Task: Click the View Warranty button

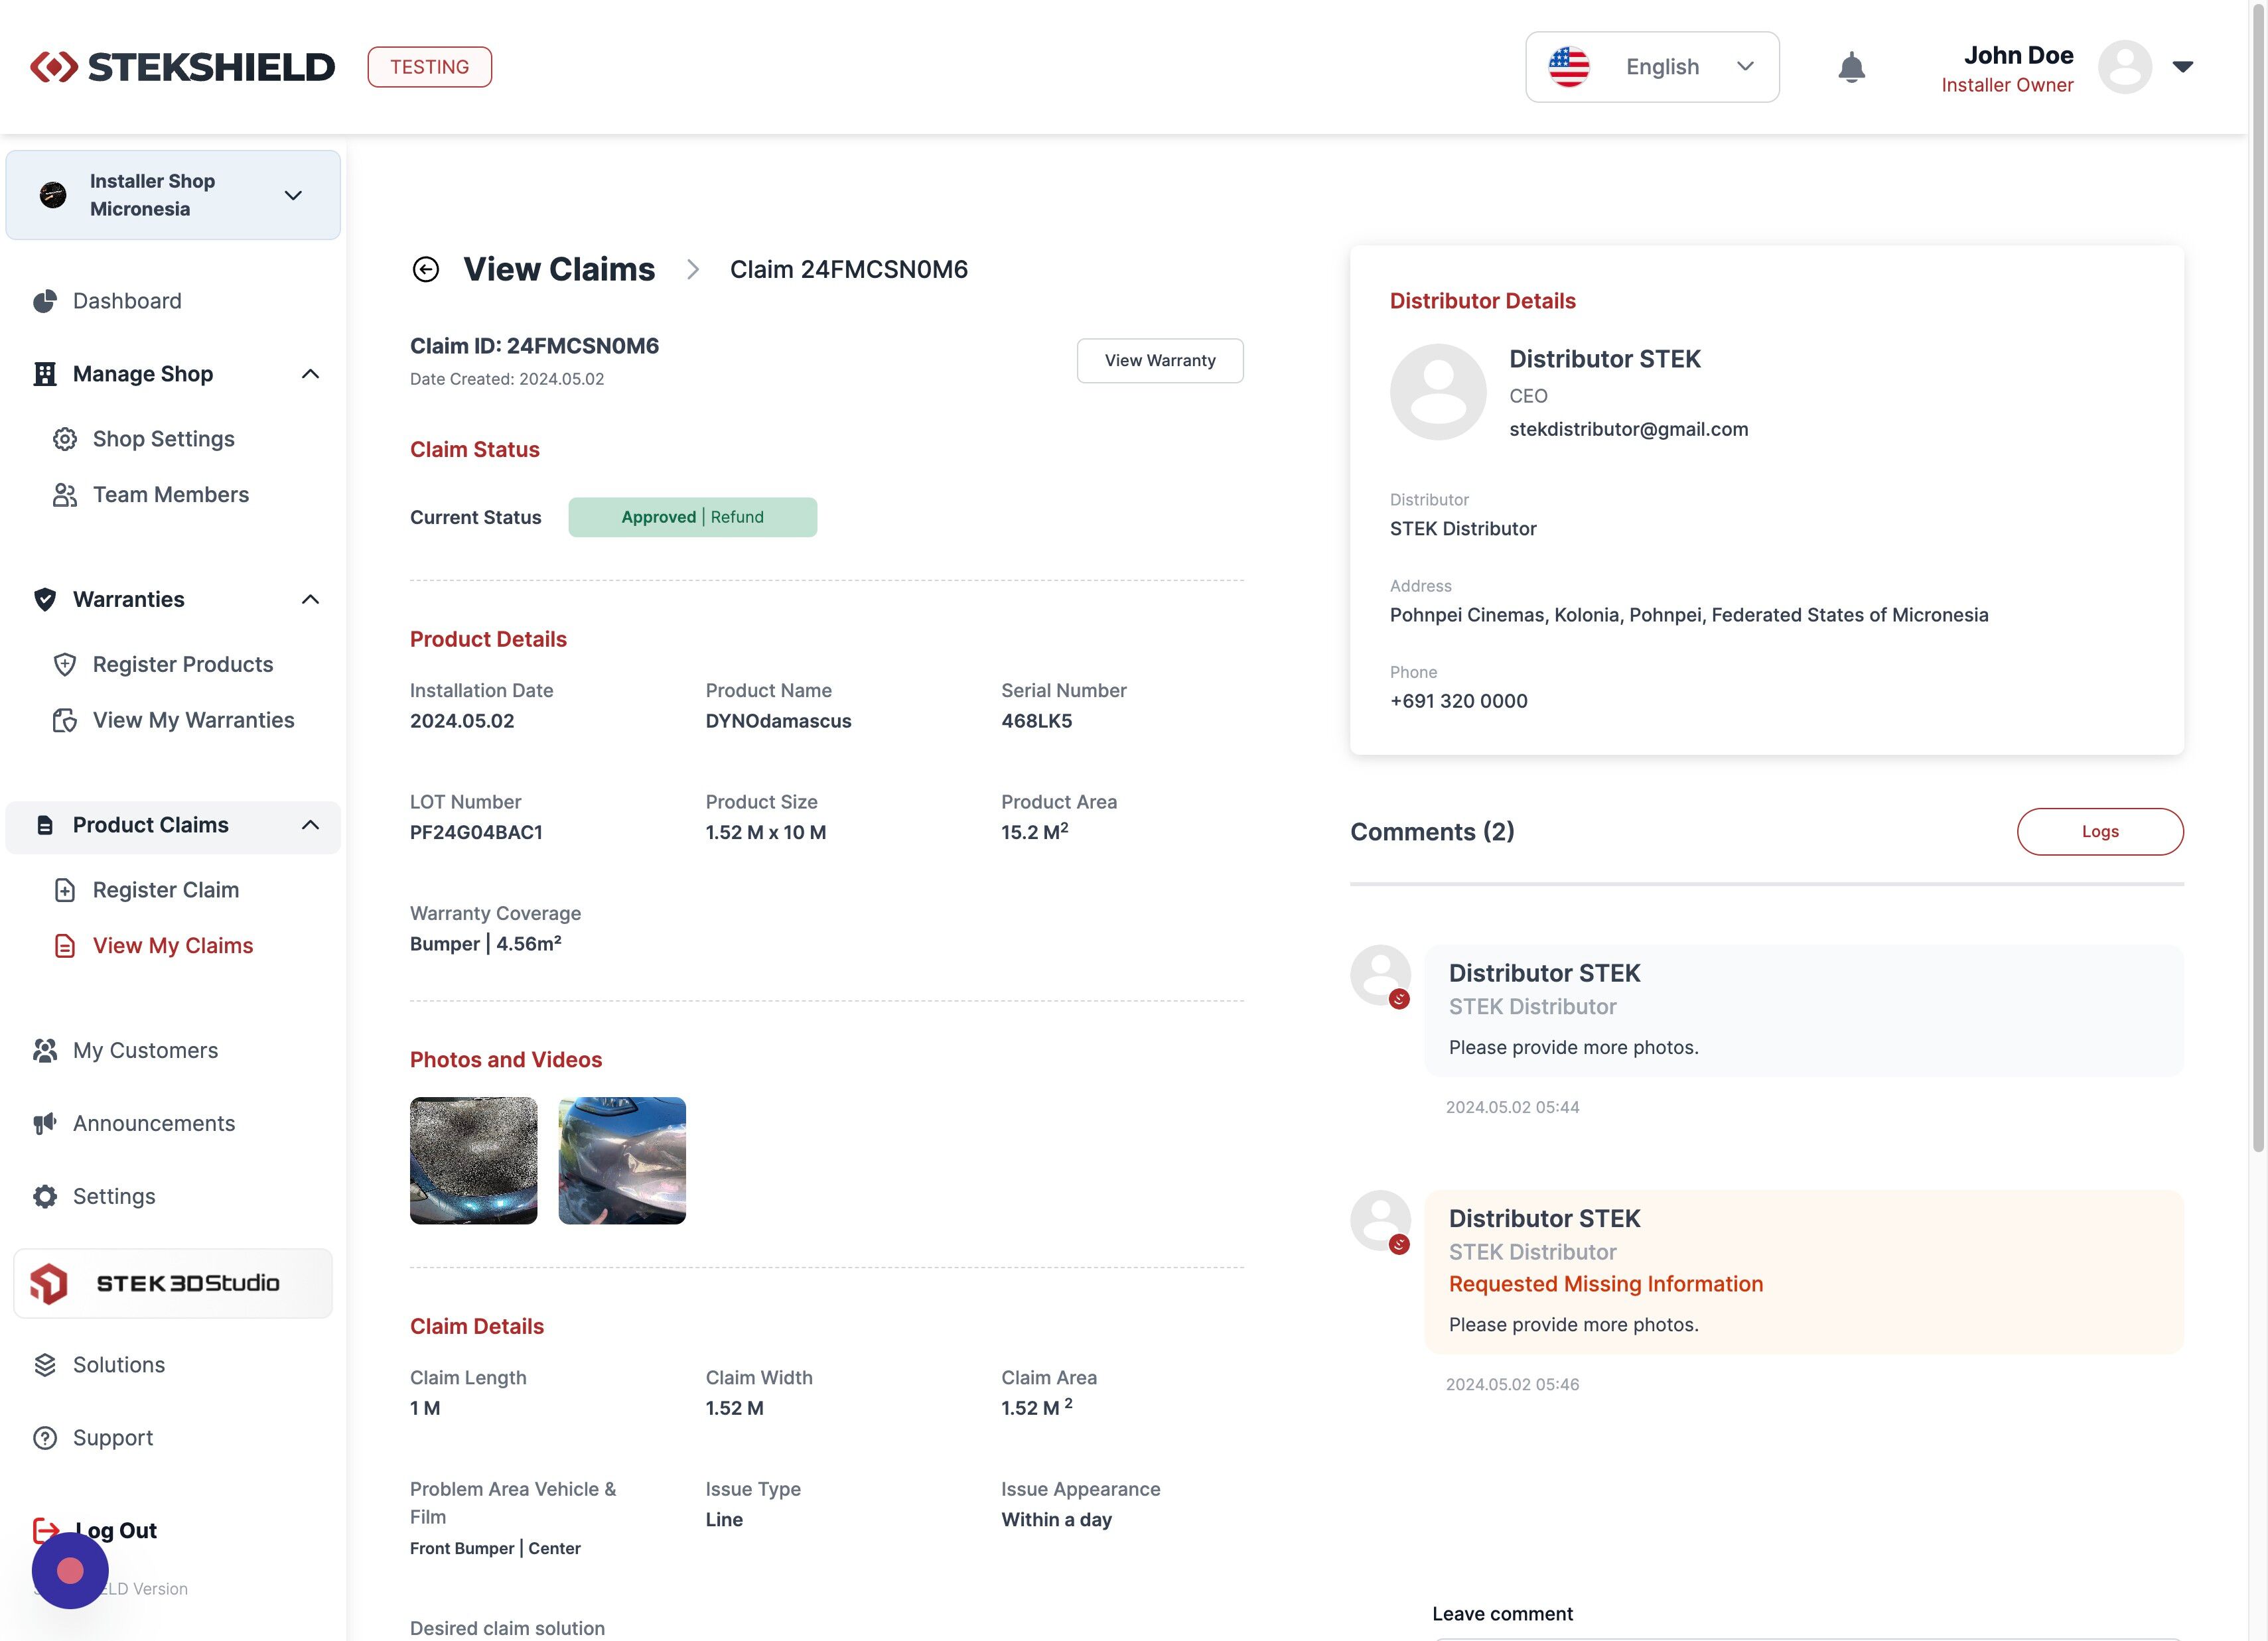Action: coord(1160,361)
